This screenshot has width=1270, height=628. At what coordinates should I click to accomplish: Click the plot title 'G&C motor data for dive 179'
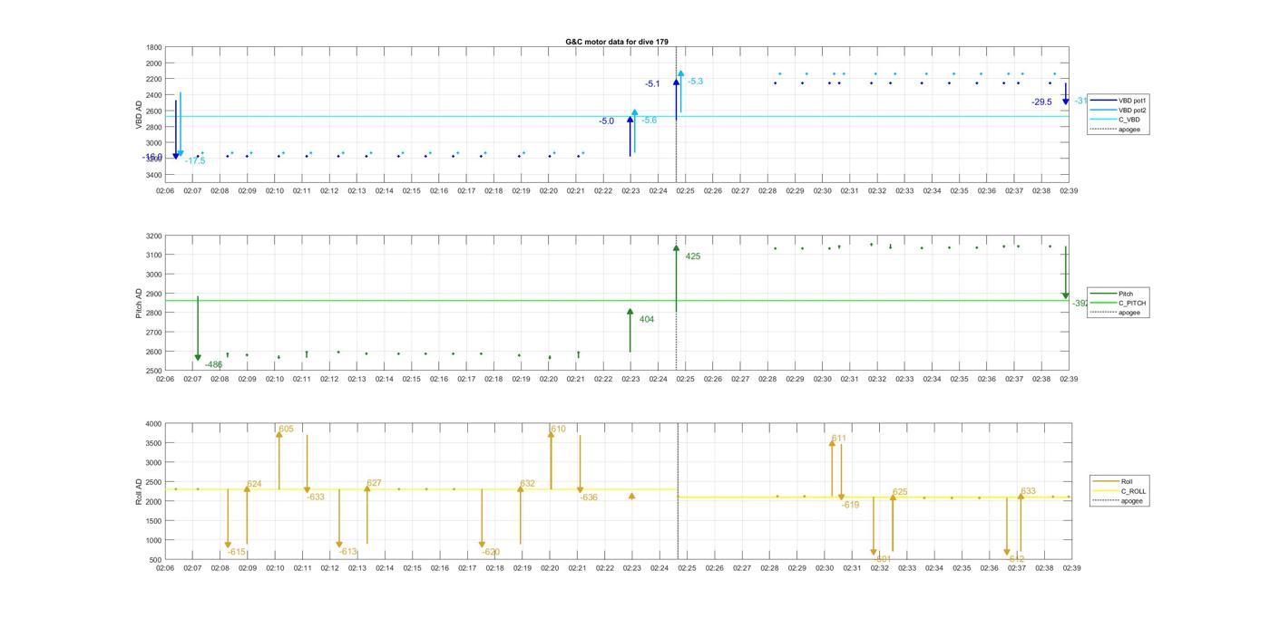click(x=617, y=42)
